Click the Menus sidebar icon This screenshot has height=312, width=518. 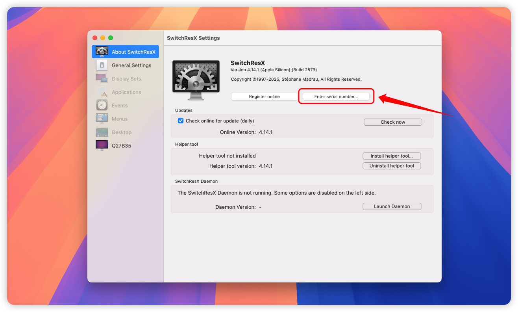coord(102,119)
